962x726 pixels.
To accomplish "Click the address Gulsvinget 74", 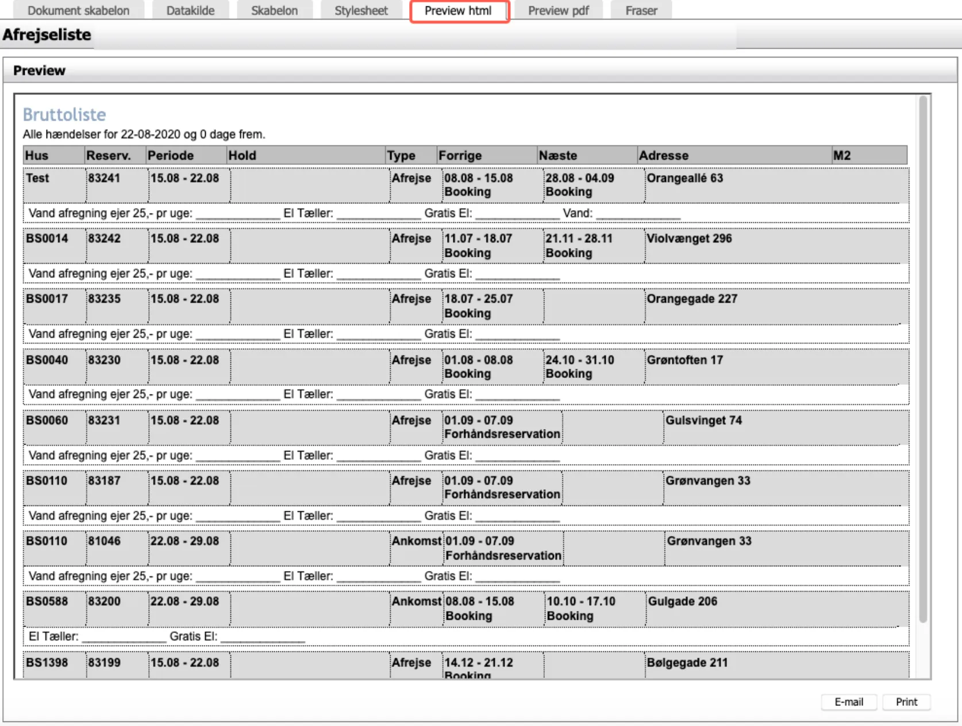I will [x=703, y=420].
